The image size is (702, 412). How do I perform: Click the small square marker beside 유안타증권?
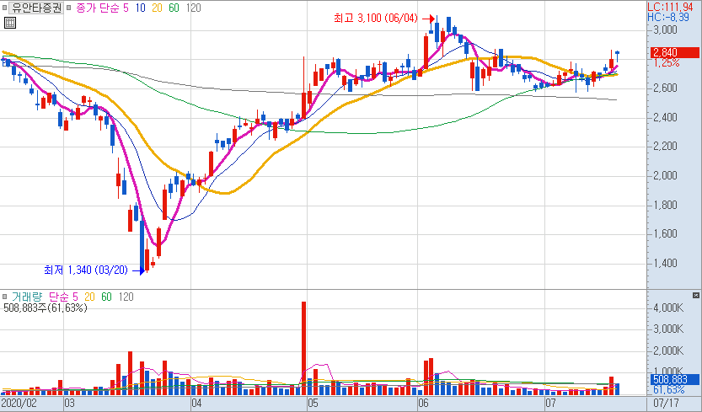click(x=4, y=8)
